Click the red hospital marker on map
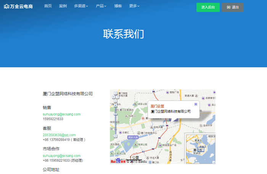The image size is (267, 174). 143,118
